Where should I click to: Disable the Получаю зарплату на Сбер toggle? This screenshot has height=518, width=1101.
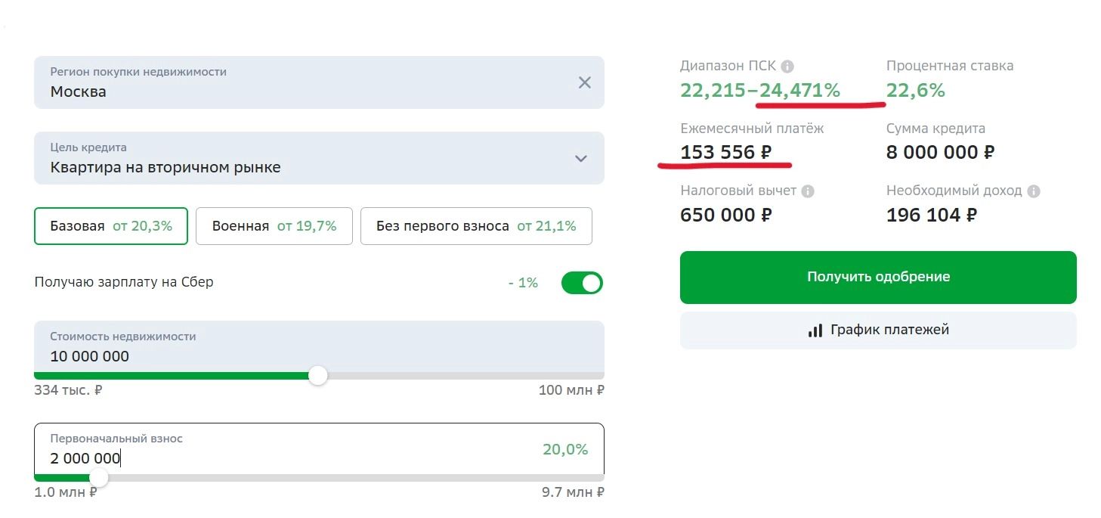(x=582, y=283)
